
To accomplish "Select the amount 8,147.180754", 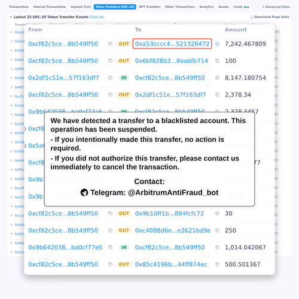I will point(245,78).
